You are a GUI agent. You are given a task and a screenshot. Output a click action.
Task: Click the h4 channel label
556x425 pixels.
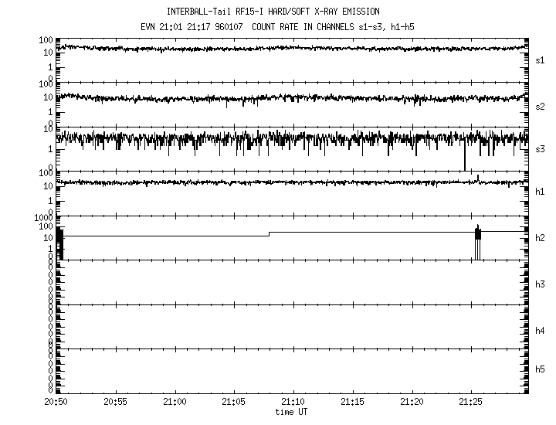[541, 331]
